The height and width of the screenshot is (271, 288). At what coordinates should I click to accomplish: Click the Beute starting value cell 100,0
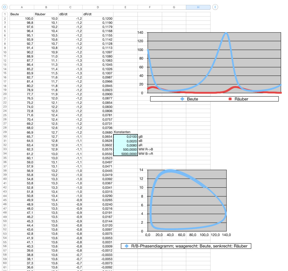click(22, 19)
